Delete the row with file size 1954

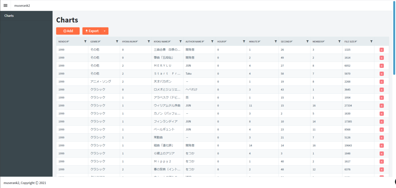point(381,98)
